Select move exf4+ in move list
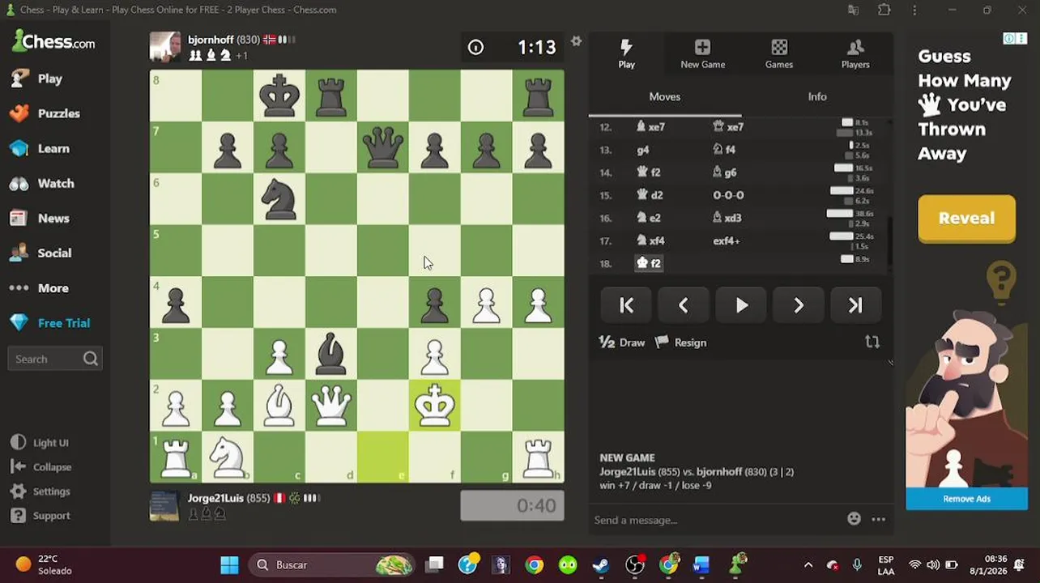 (x=726, y=240)
